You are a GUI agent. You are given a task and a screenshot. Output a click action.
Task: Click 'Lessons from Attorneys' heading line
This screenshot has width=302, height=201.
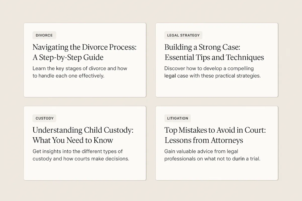click(x=204, y=140)
